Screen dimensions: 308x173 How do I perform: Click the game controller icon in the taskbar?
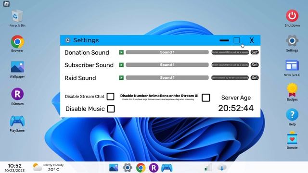coord(167,168)
